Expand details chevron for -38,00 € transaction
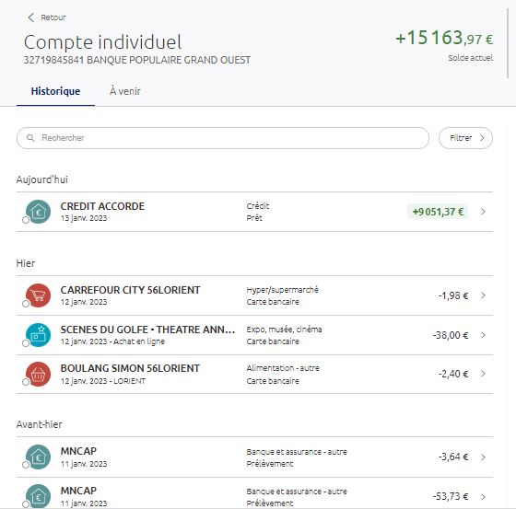Image resolution: width=516 pixels, height=509 pixels. click(483, 335)
